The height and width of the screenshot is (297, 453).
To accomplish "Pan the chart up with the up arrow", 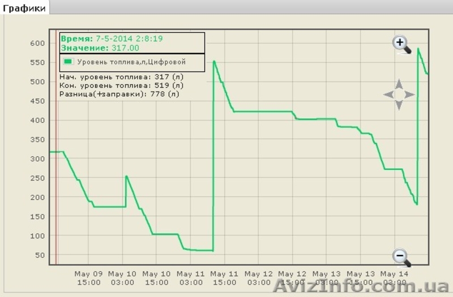I will (399, 84).
